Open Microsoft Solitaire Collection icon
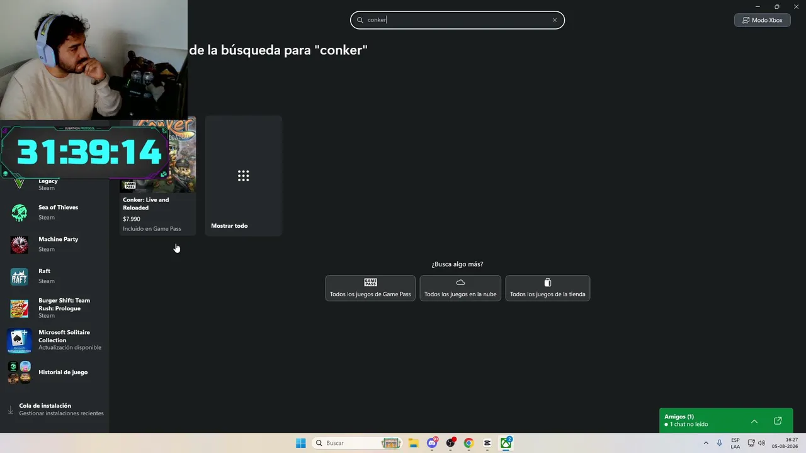Image resolution: width=806 pixels, height=453 pixels. pyautogui.click(x=20, y=340)
